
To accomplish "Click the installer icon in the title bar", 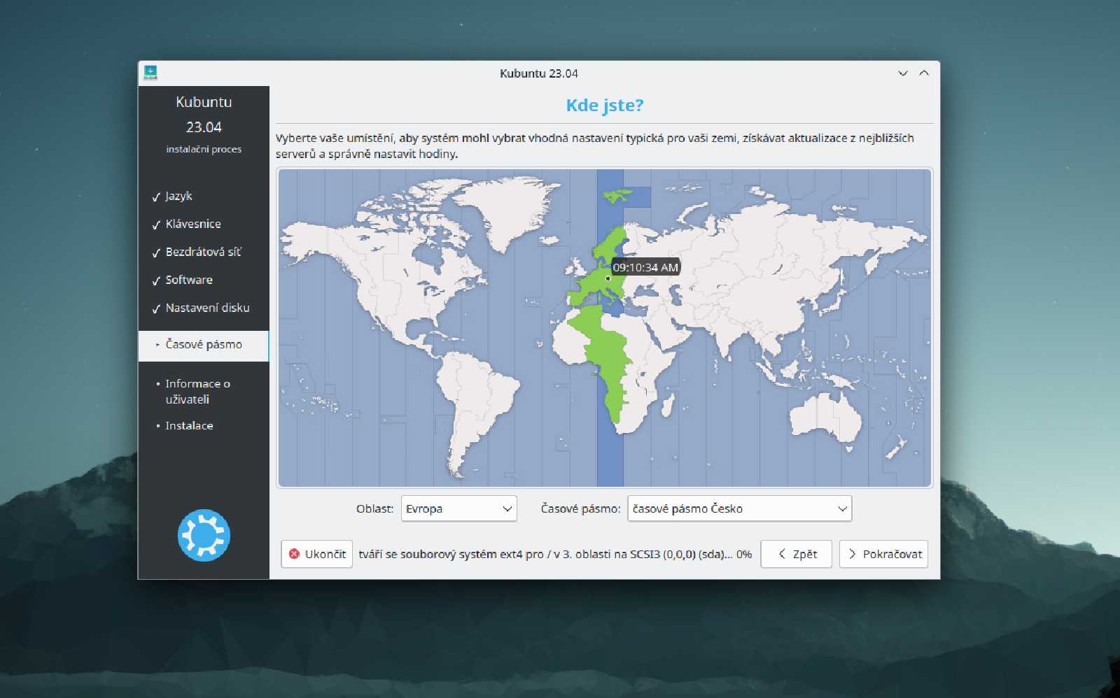I will pos(150,72).
